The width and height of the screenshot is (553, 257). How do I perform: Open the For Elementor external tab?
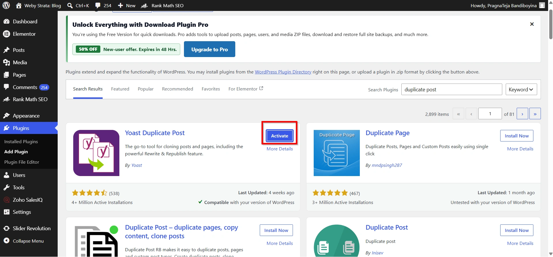[246, 89]
